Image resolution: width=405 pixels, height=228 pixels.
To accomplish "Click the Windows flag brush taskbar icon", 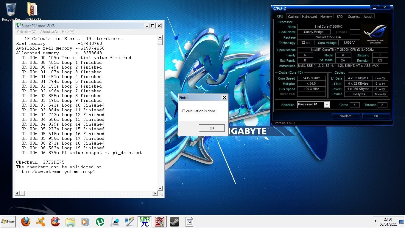I will (x=130, y=221).
